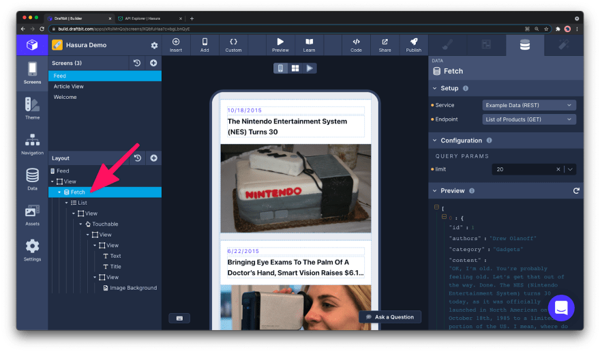Click the Ask a Question button
The width and height of the screenshot is (600, 352).
pyautogui.click(x=390, y=317)
